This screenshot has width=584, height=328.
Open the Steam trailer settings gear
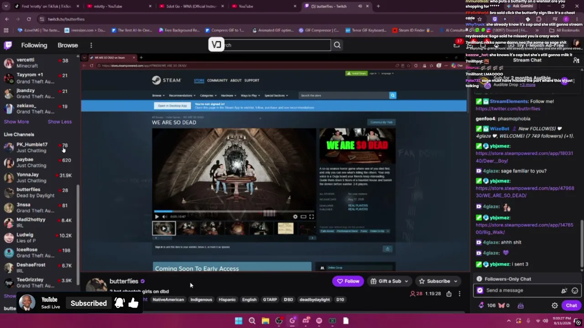pyautogui.click(x=295, y=217)
